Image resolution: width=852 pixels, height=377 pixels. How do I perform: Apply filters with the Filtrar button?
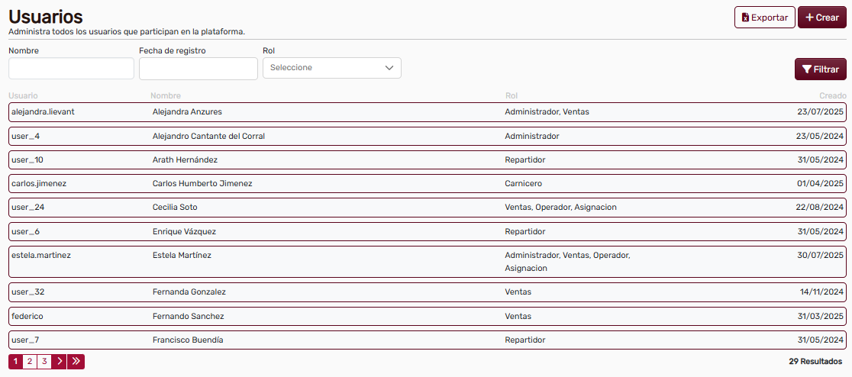(820, 69)
